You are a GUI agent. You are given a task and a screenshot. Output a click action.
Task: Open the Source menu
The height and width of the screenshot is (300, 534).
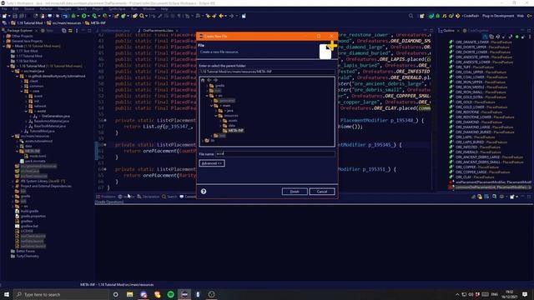tap(29, 9)
